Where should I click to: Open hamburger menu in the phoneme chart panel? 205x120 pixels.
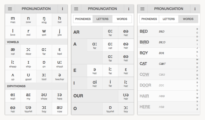coord(10,9)
